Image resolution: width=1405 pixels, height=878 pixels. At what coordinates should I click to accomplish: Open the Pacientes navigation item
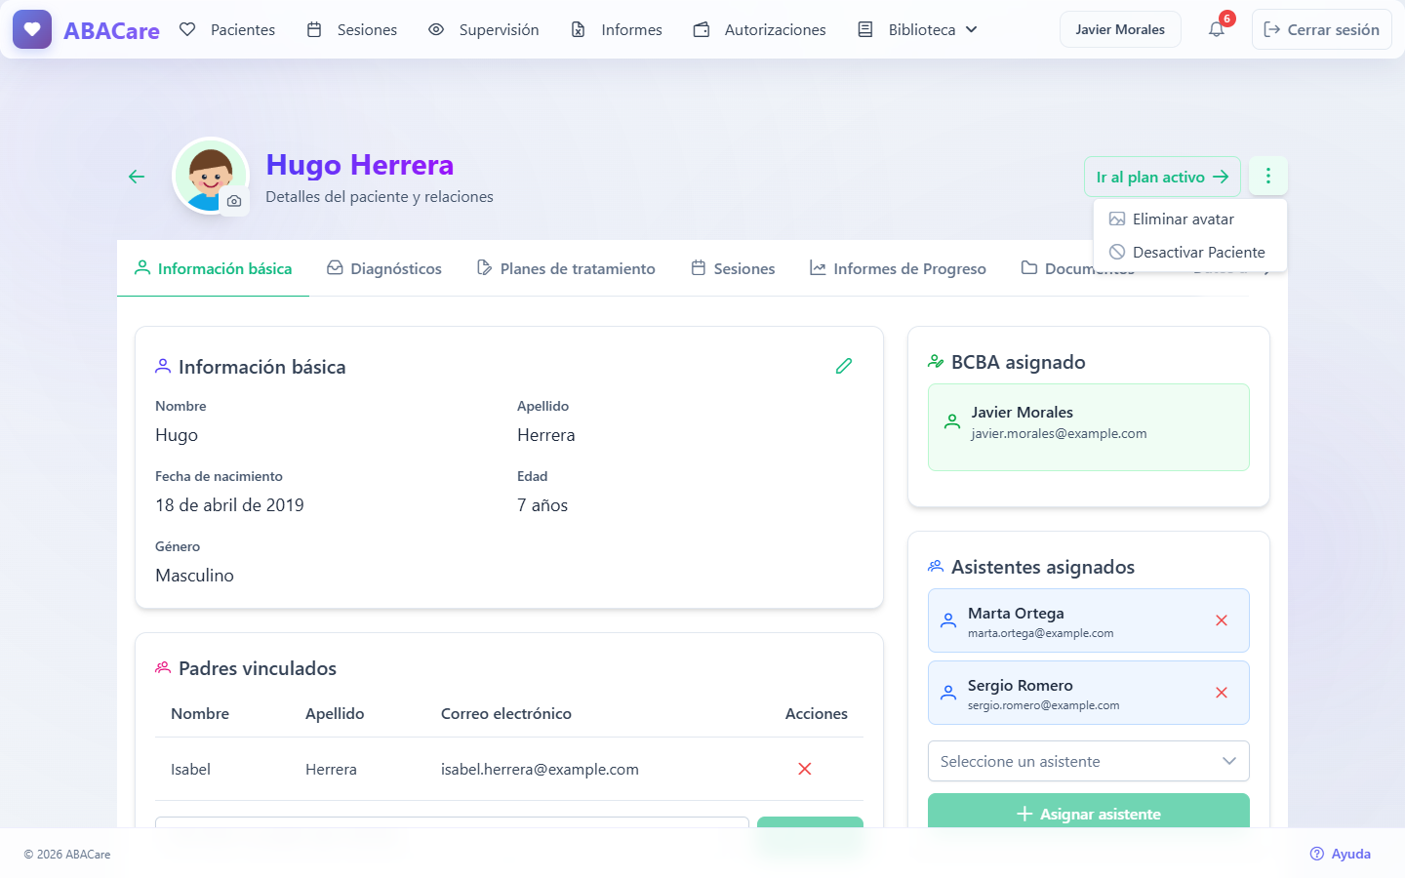tap(227, 29)
